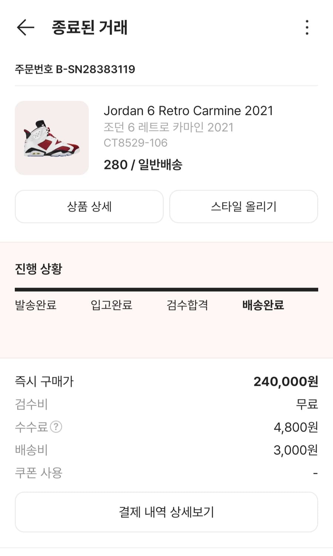Tap the 진행 상황 section heading
The image size is (333, 556).
tap(38, 268)
